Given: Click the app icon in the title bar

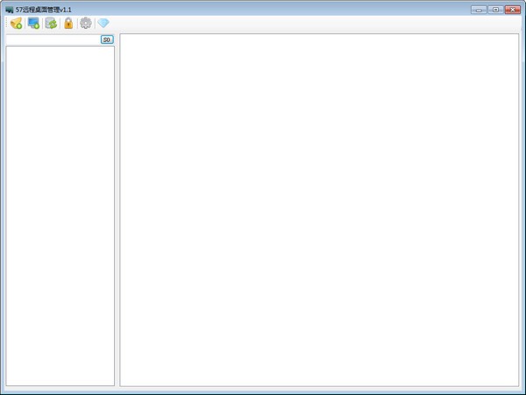Looking at the screenshot, I should (10, 10).
